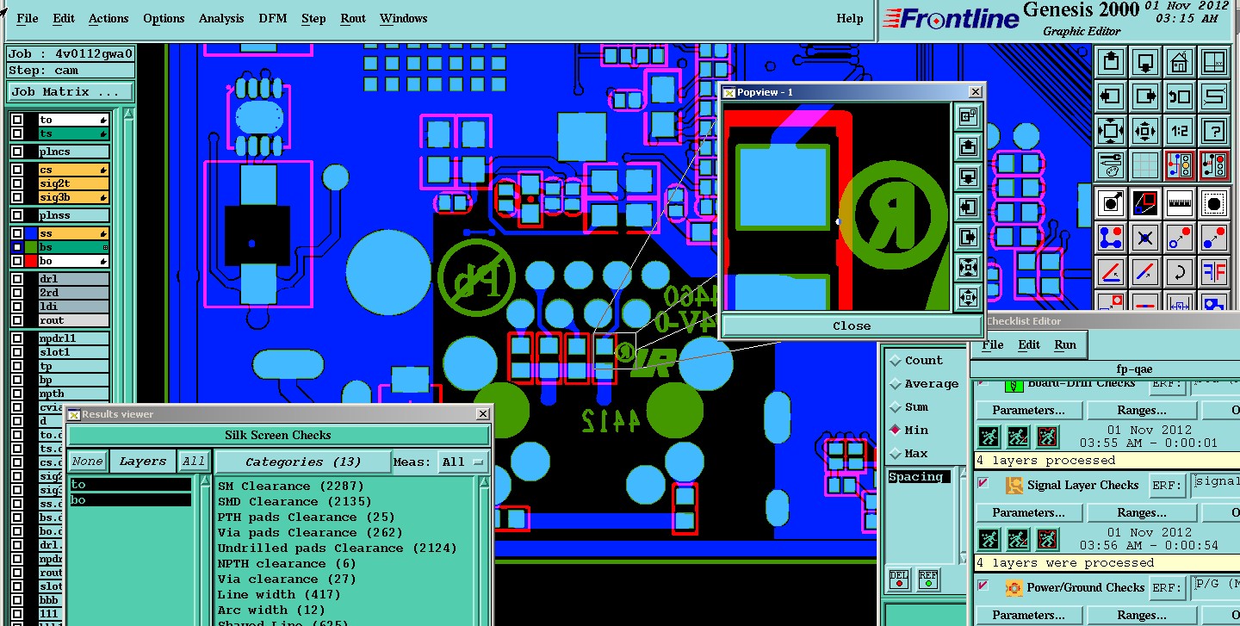Viewport: 1240px width, 626px height.
Task: Open Run menu in Checklist Editor
Action: tap(1065, 344)
